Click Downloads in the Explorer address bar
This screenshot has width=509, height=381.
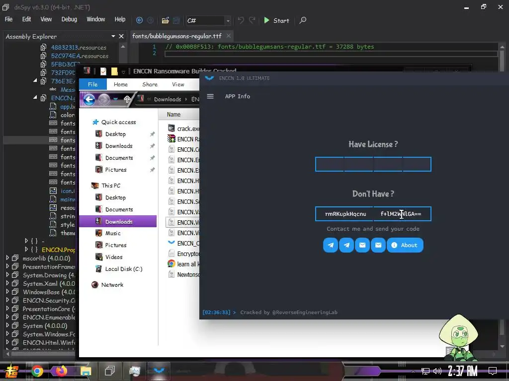pyautogui.click(x=168, y=99)
